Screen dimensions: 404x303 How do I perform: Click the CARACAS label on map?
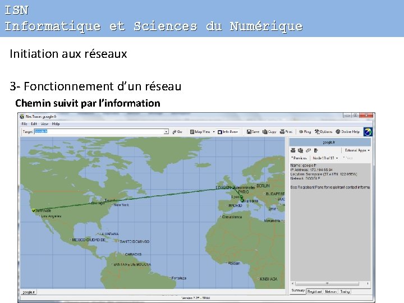point(133,254)
